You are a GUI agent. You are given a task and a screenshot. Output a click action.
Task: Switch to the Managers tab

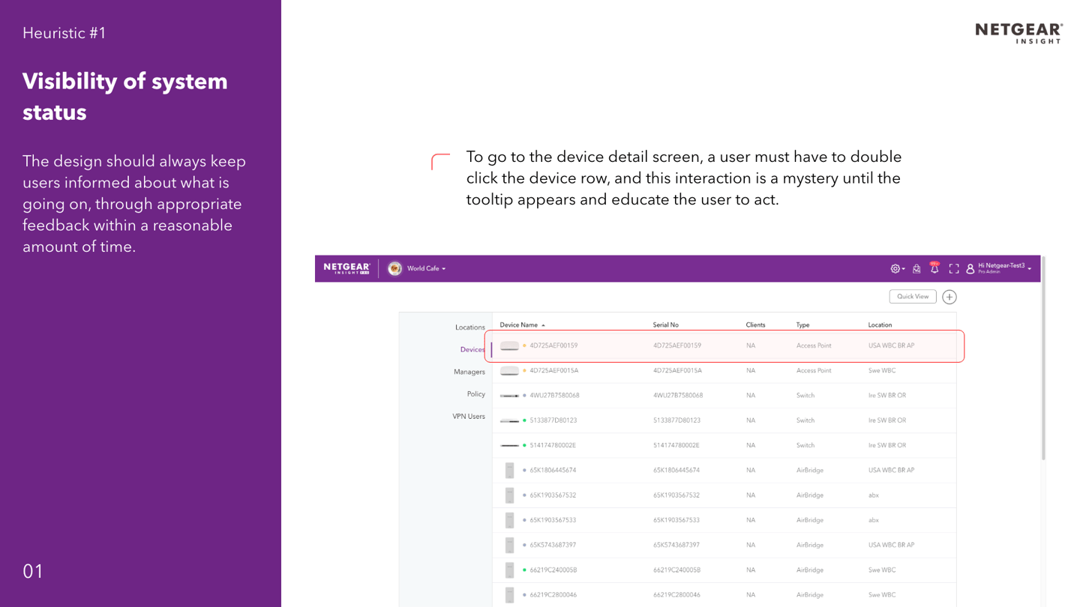(469, 372)
